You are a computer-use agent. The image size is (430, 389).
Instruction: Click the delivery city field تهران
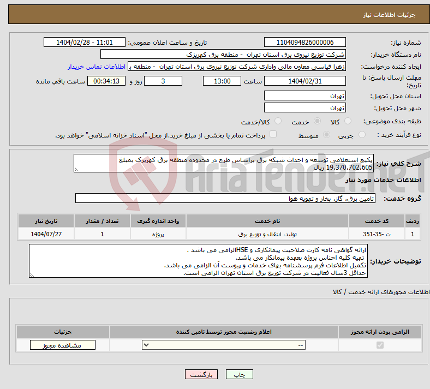coord(304,107)
